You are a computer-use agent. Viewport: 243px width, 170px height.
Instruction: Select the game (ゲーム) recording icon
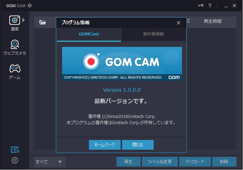[x=15, y=68]
